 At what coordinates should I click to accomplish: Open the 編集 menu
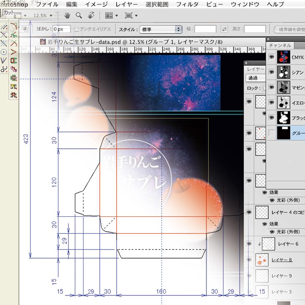click(x=72, y=4)
